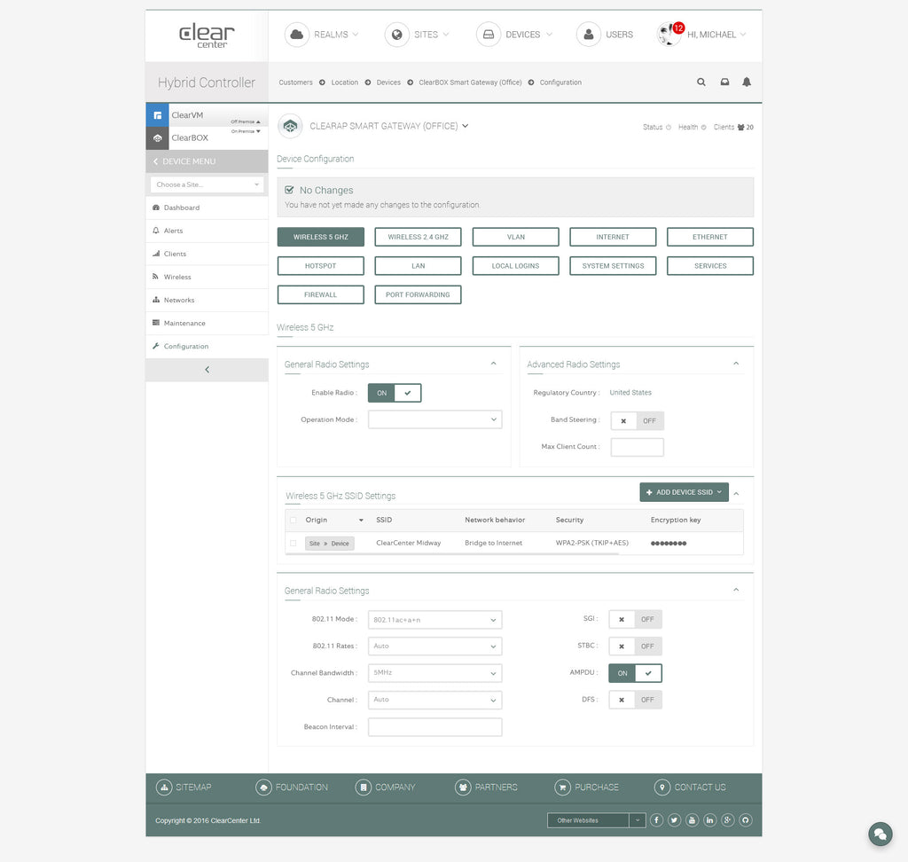Collapse the Advanced Radio Settings panel
Screen dimensions: 908x862
pos(736,364)
